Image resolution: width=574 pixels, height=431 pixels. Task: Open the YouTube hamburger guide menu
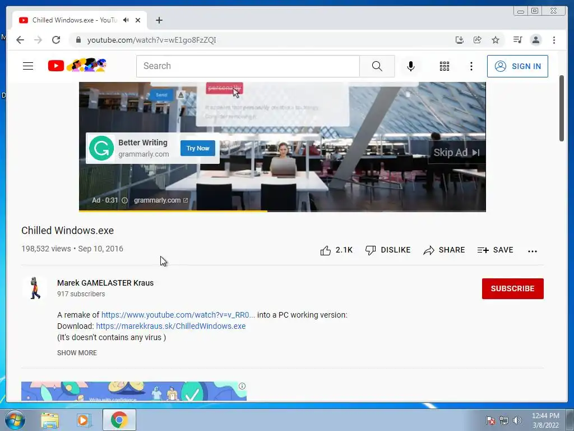click(x=28, y=66)
